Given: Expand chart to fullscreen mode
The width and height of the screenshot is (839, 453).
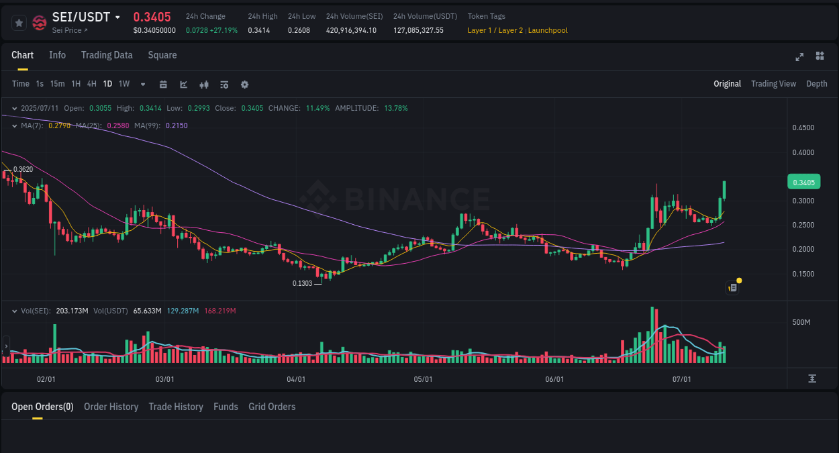Looking at the screenshot, I should pos(799,57).
